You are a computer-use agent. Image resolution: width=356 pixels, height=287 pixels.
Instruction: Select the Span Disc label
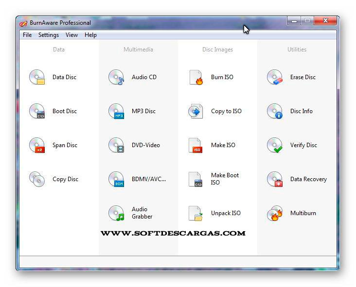[x=65, y=145]
